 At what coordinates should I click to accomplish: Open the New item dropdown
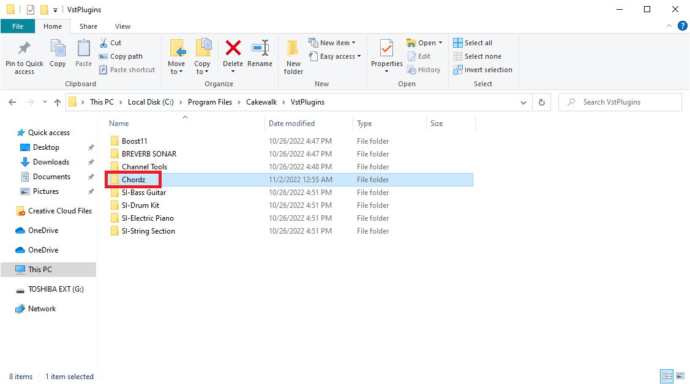(332, 43)
